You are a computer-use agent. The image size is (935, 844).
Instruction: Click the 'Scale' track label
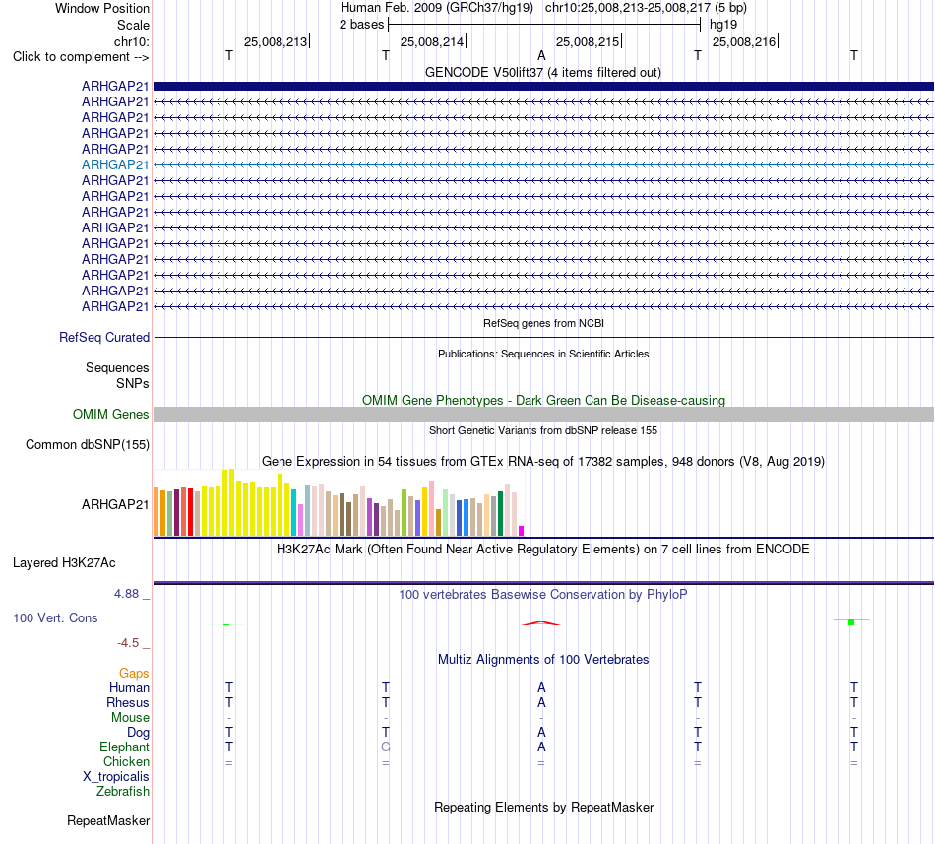[x=133, y=25]
